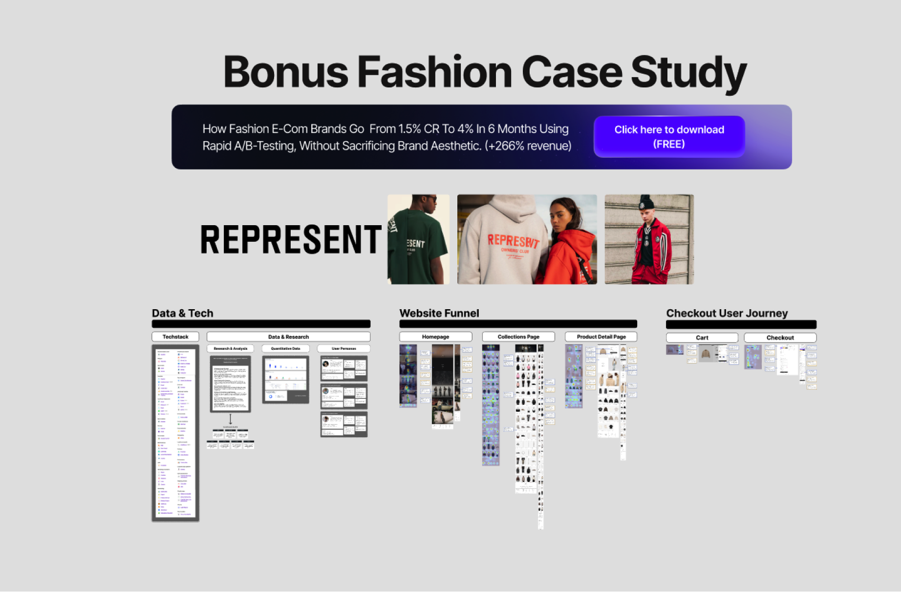
Task: Click the "Checkout User Journey" section heading
Action: tap(727, 314)
